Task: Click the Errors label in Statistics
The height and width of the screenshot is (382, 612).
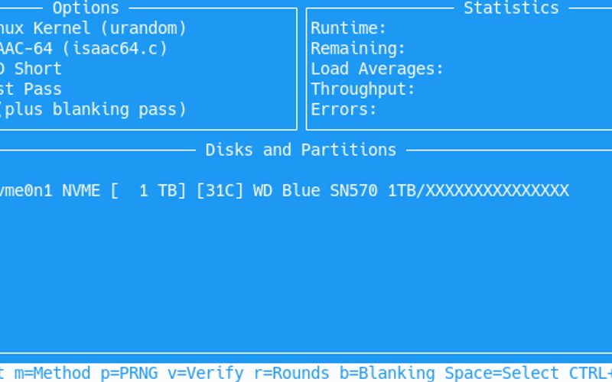Action: click(343, 109)
